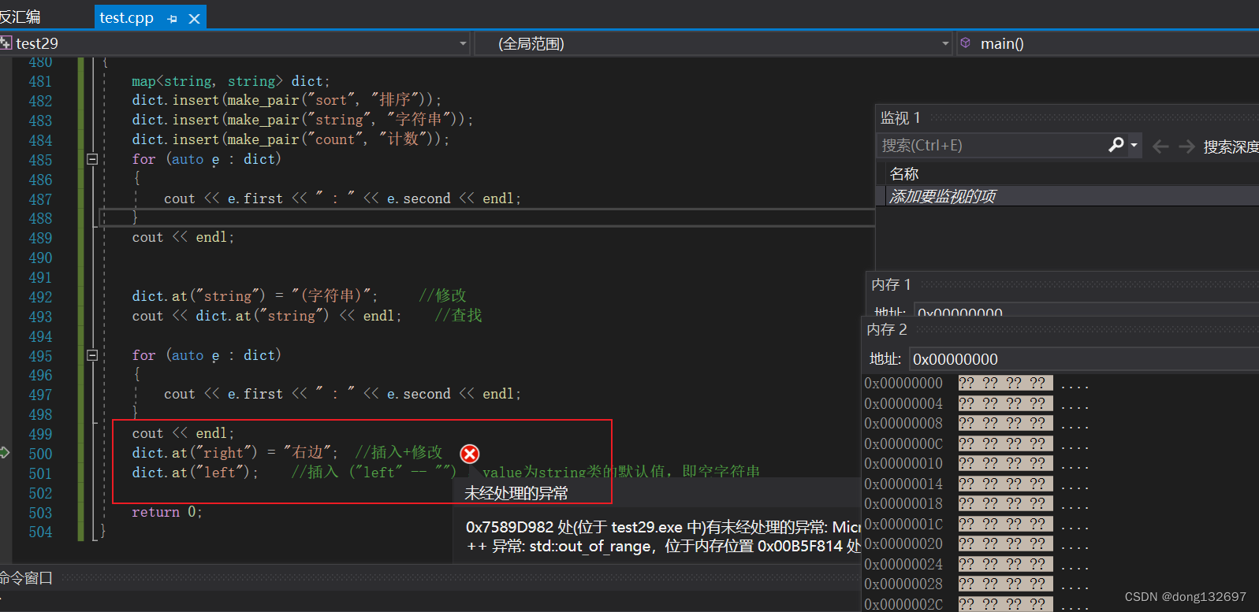
Task: Click the 名称 column header
Action: pyautogui.click(x=904, y=174)
